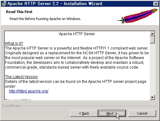Click the readme scrollbar thumb
Image resolution: width=160 pixels, height=121 pixels.
tap(152, 40)
